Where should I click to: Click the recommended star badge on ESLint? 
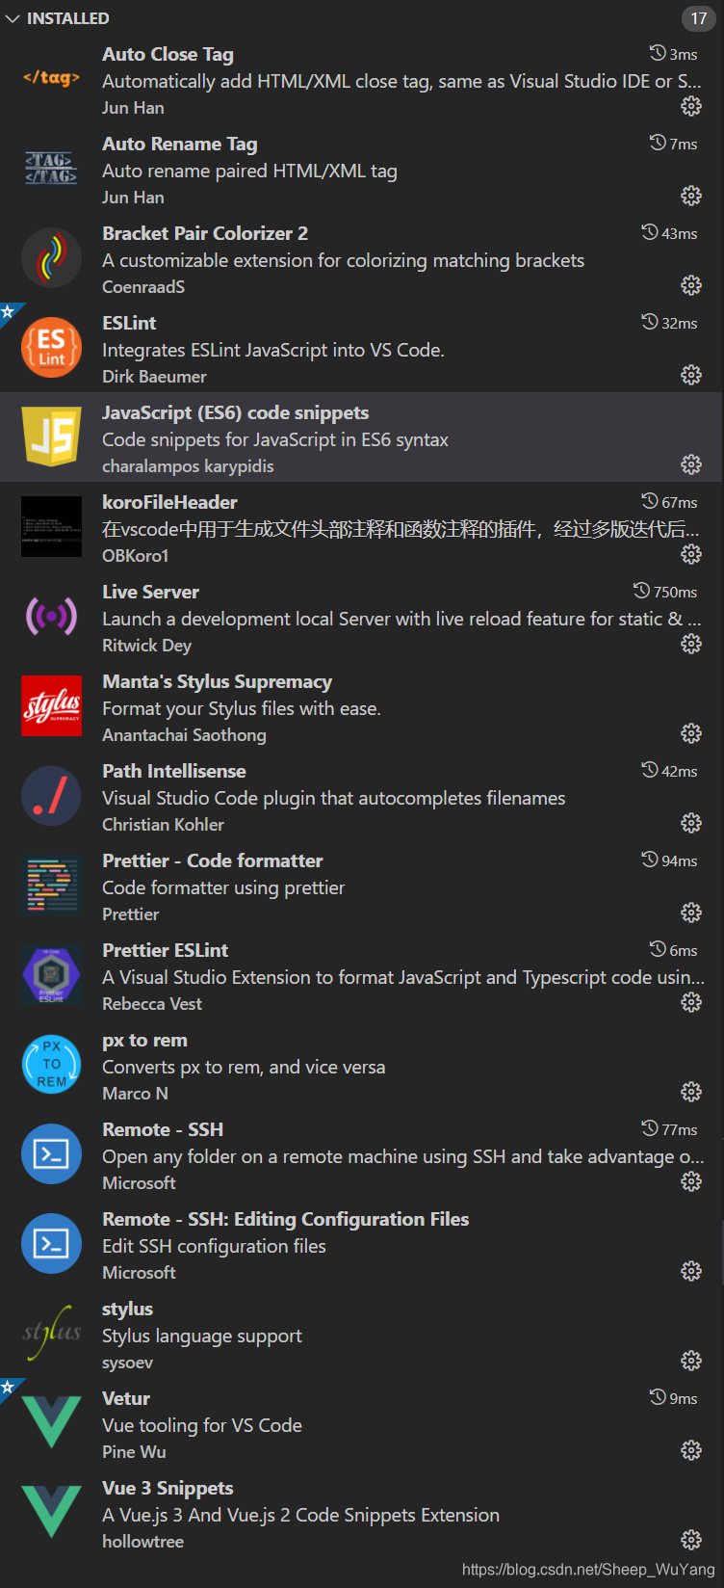click(x=8, y=311)
